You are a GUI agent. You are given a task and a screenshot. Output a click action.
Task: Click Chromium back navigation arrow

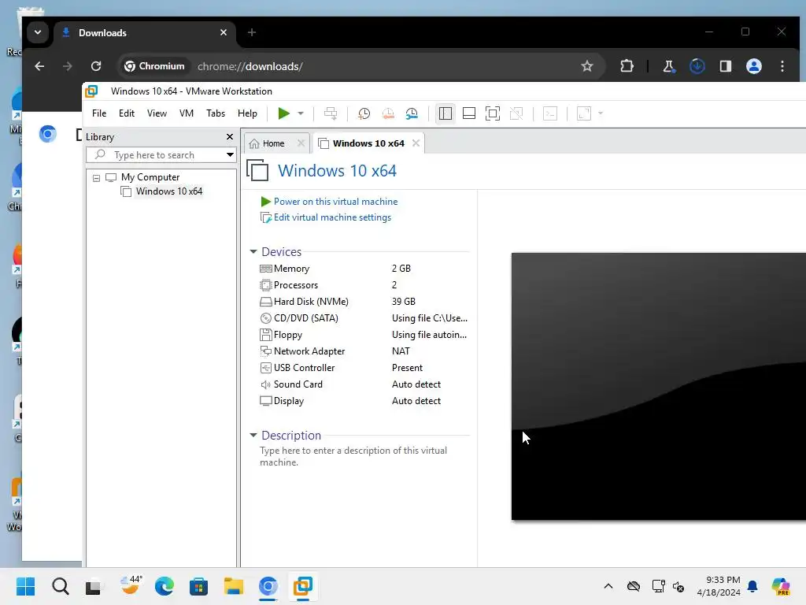39,66
